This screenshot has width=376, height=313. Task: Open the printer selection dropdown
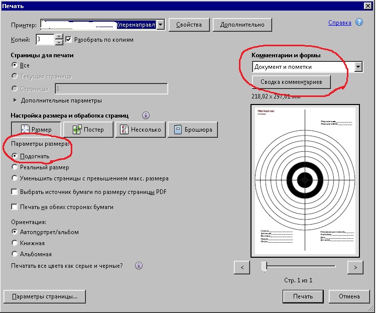(160, 24)
